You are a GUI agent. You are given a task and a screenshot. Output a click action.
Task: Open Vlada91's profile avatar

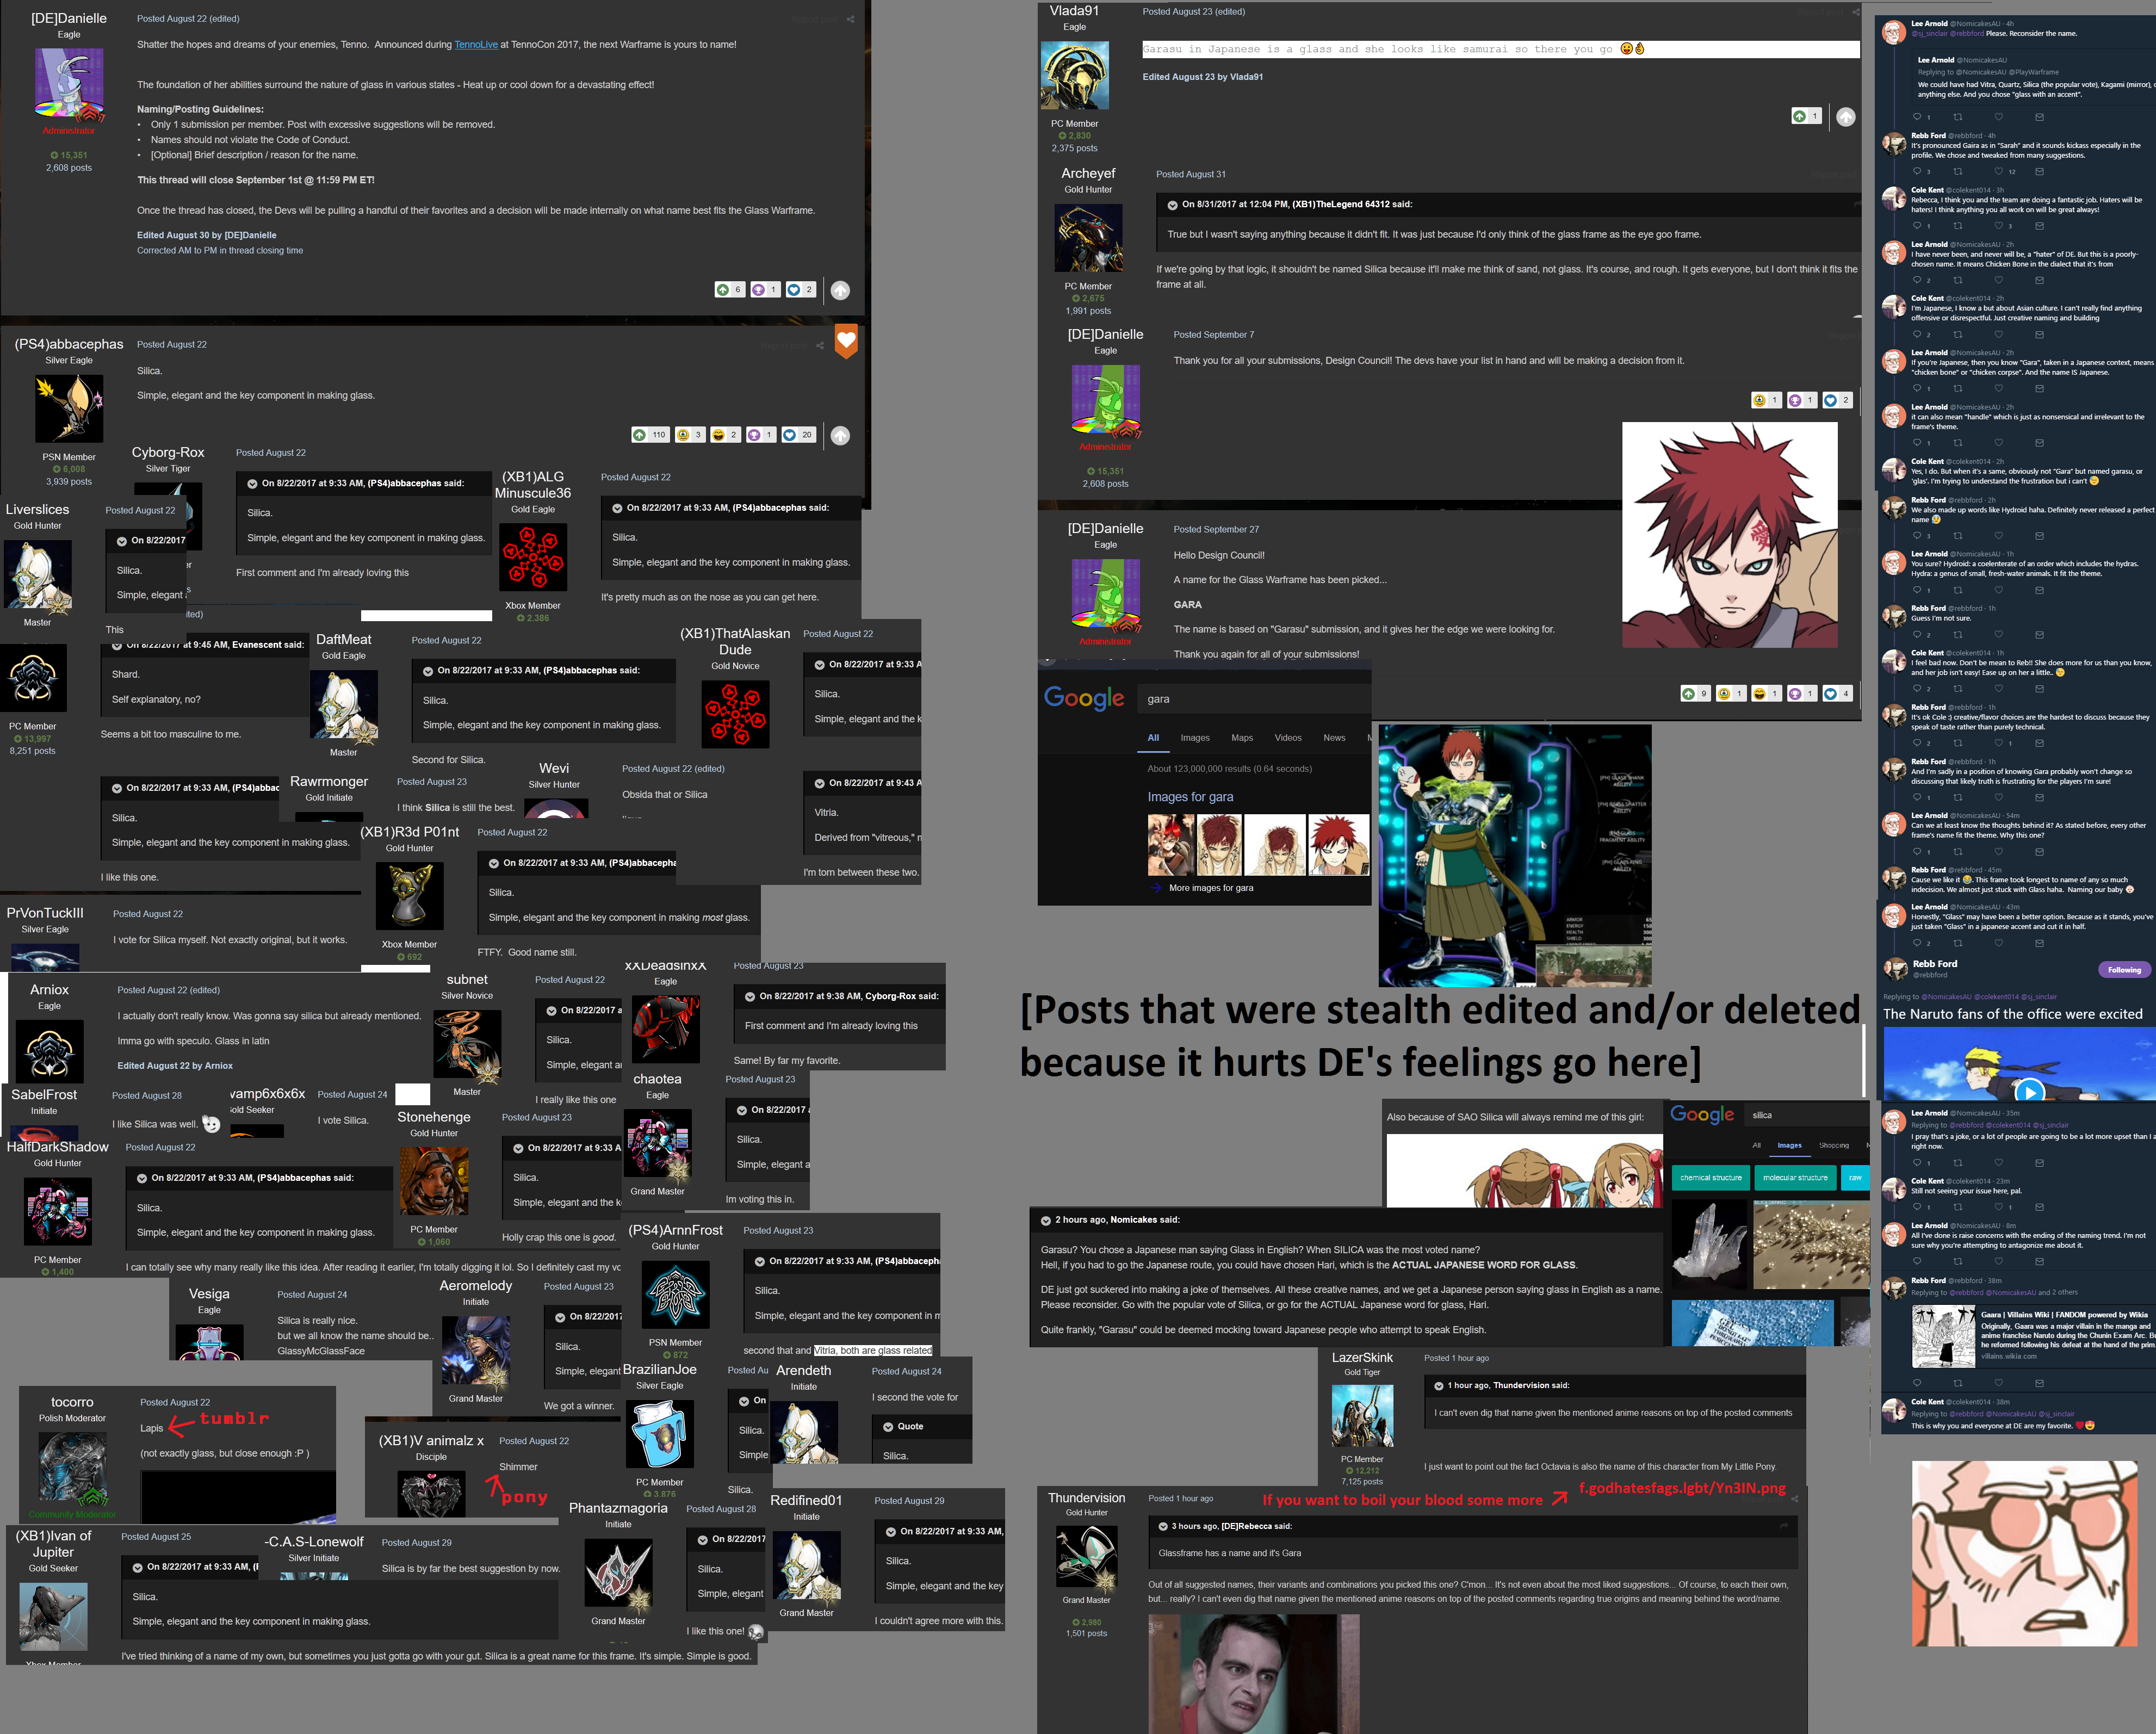(1074, 76)
